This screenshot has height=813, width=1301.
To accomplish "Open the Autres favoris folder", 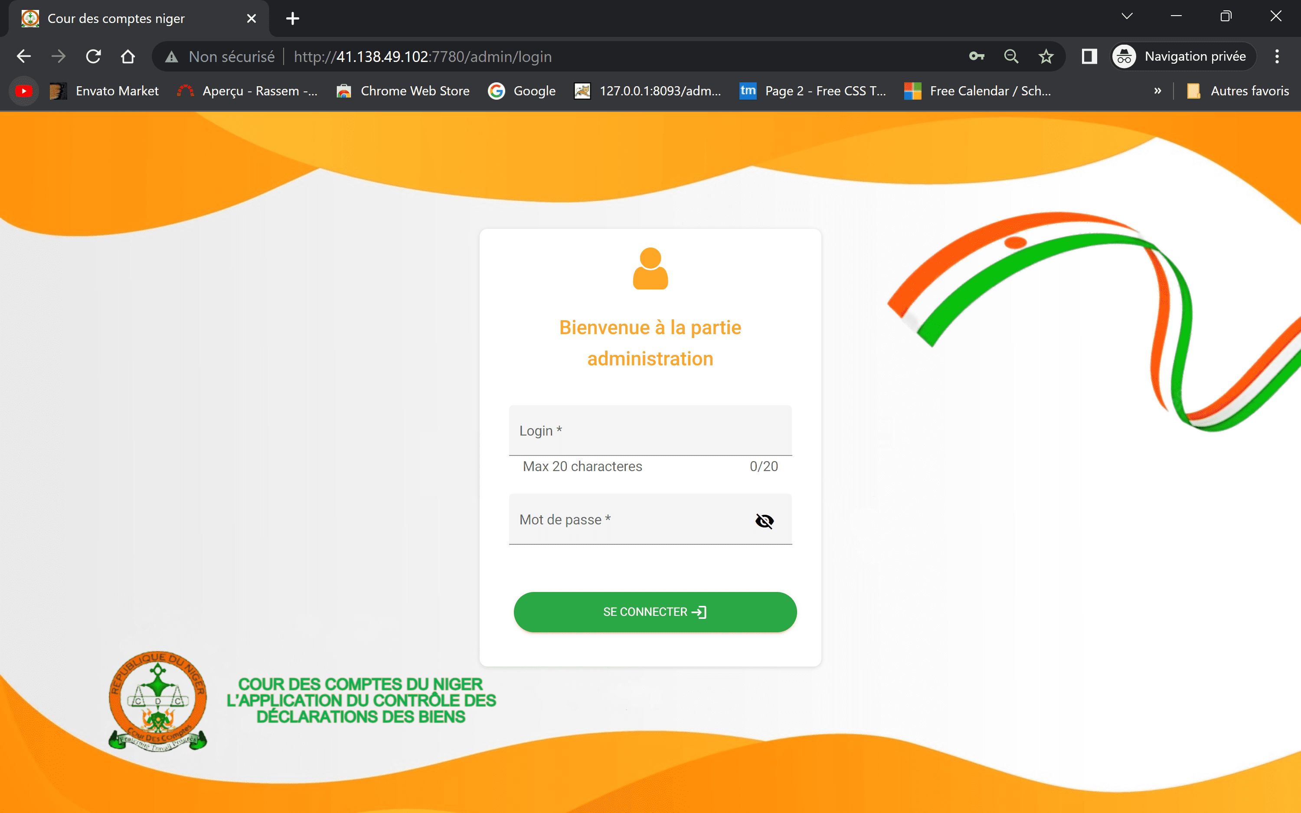I will pos(1238,91).
